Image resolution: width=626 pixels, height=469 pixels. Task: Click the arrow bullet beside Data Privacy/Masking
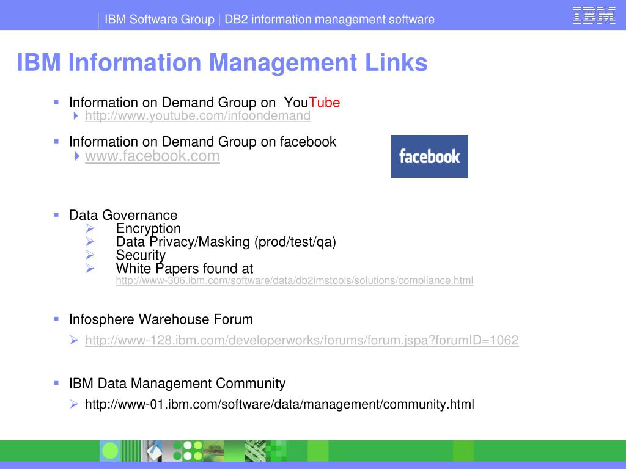click(x=90, y=241)
